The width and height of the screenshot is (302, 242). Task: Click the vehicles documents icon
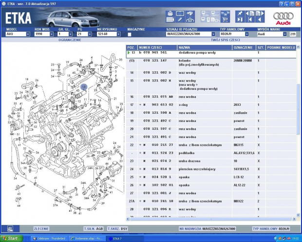click(215, 20)
